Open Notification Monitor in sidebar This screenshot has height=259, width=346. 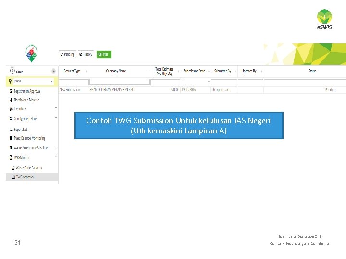coord(26,100)
